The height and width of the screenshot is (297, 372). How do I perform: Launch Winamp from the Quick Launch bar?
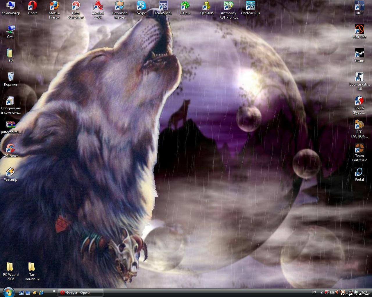[35, 293]
